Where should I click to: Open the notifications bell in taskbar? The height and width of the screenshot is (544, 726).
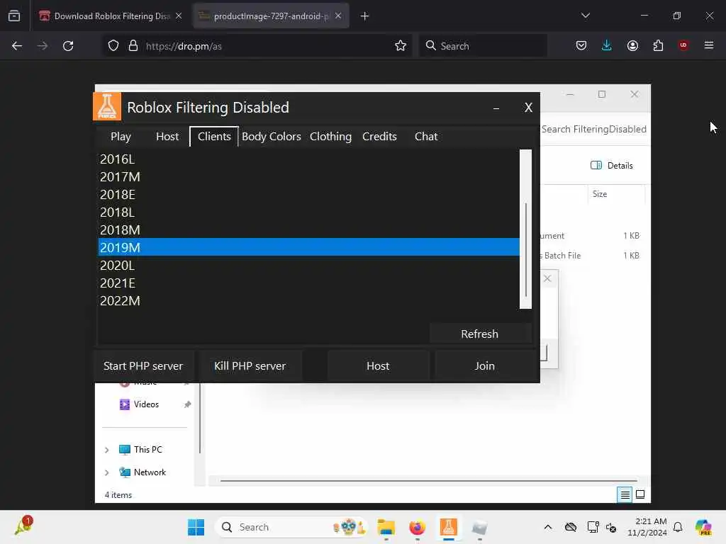tap(678, 527)
